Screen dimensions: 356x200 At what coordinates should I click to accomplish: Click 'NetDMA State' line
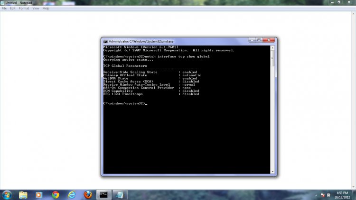150,79
